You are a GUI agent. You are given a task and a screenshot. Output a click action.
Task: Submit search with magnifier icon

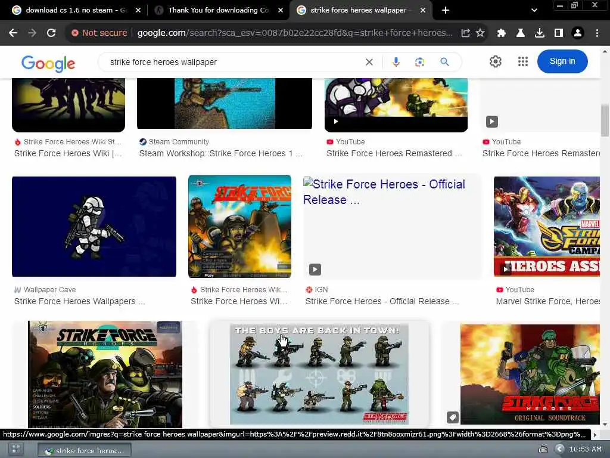[x=444, y=62]
